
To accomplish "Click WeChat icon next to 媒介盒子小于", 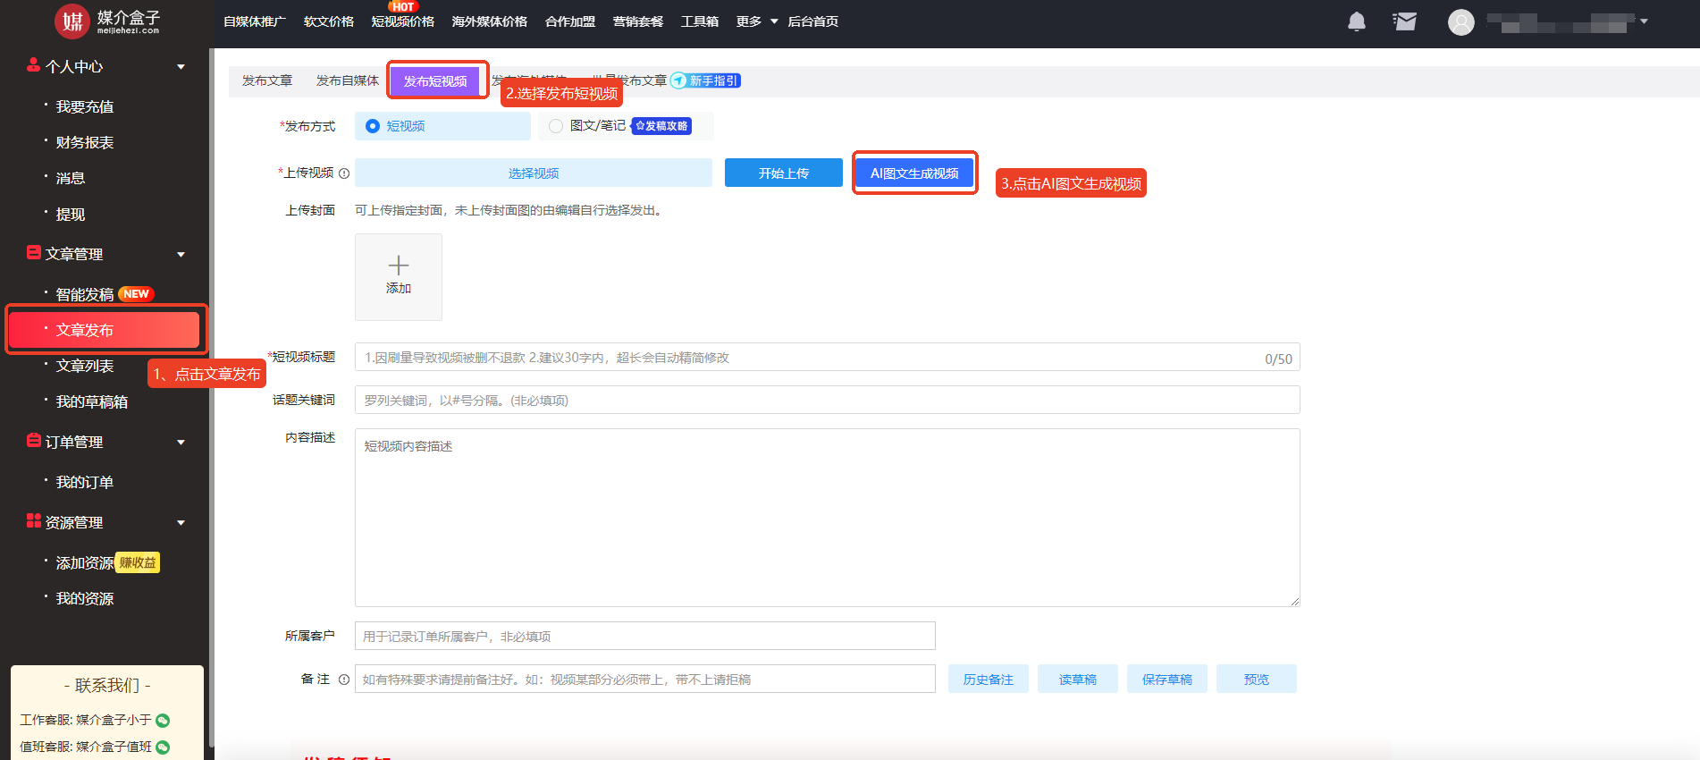I will pos(163,721).
